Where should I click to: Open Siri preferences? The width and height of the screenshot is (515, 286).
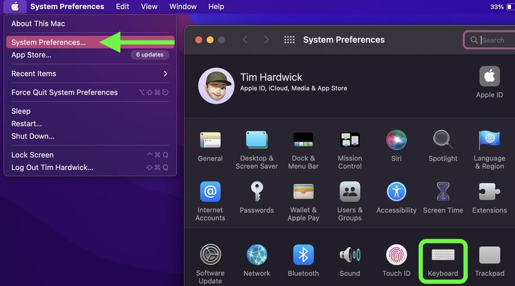point(396,140)
